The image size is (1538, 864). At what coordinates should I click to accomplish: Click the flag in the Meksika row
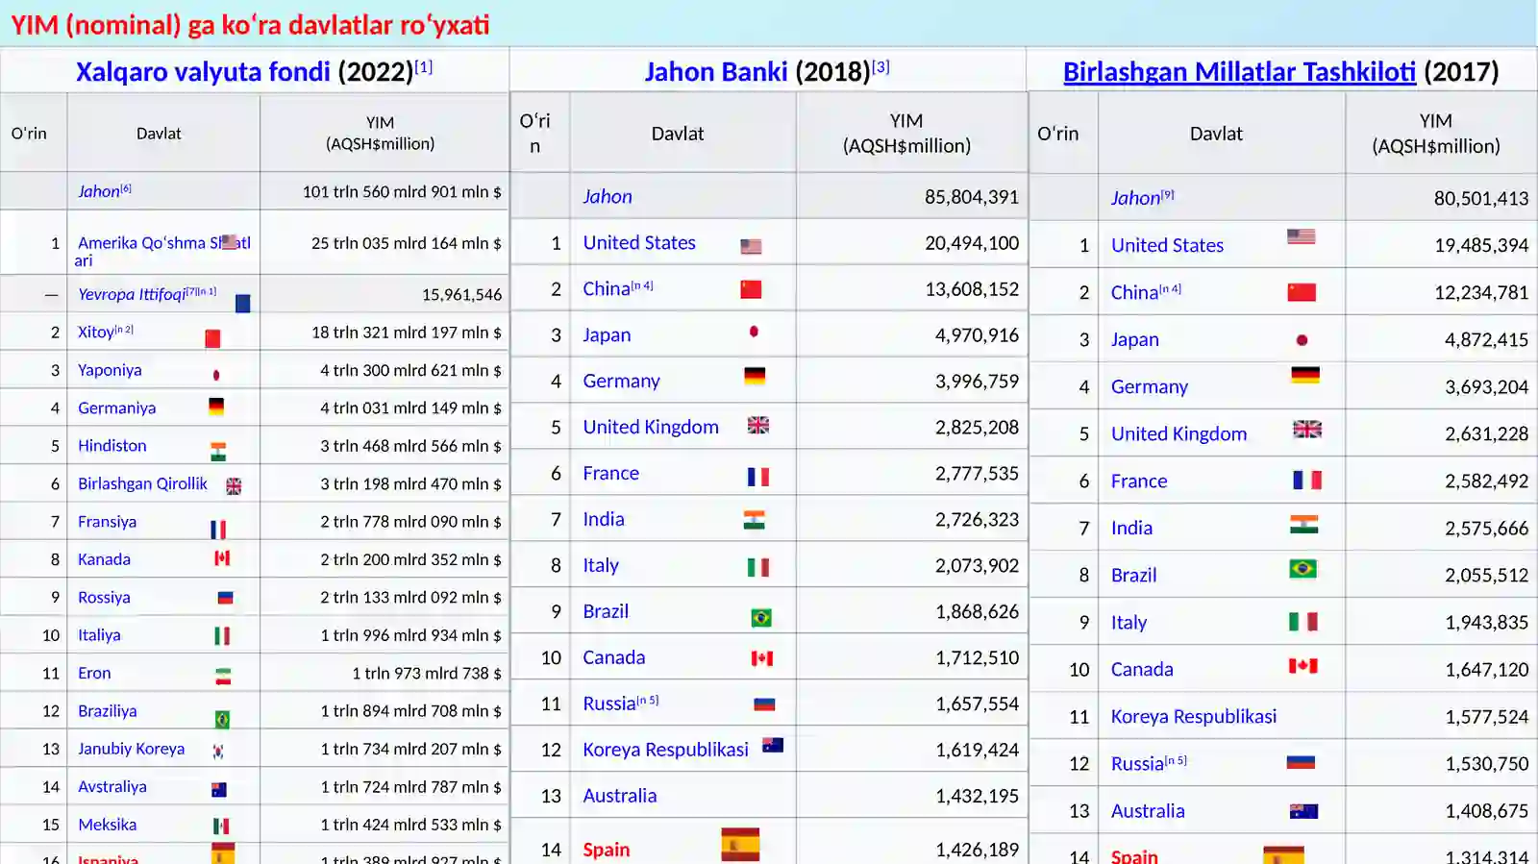(221, 826)
